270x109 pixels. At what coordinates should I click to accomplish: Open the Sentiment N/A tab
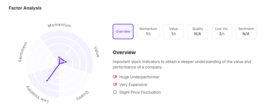(x=246, y=32)
